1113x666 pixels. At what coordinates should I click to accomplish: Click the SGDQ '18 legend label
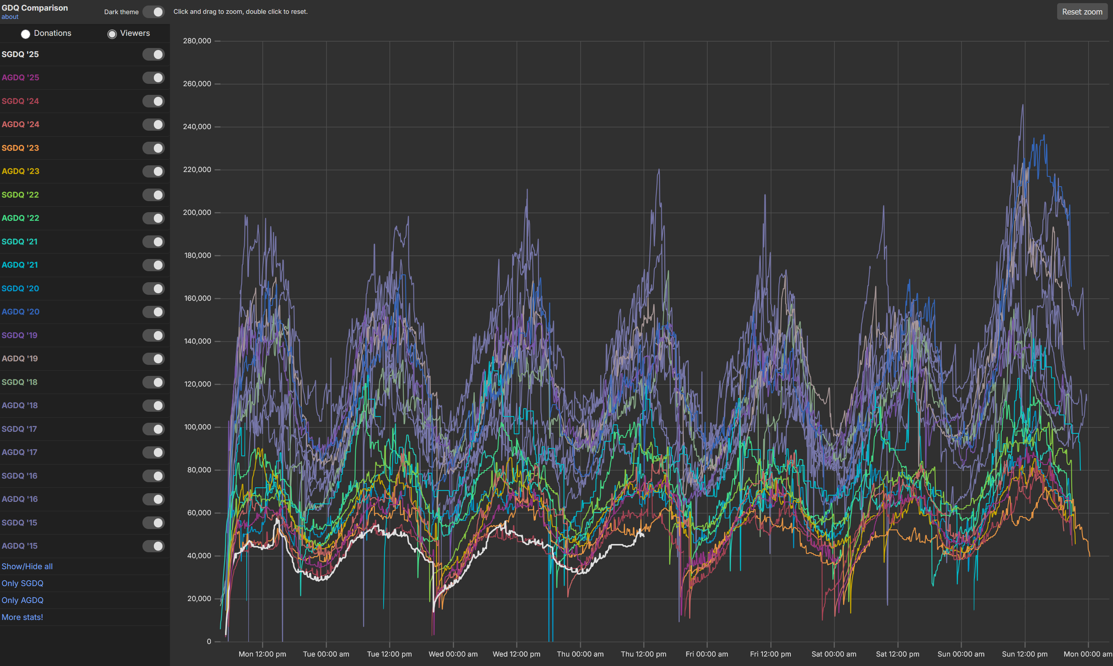tap(19, 382)
